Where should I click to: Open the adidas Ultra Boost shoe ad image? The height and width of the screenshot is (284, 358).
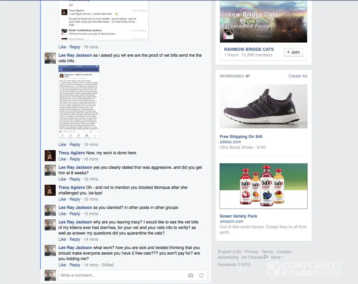[x=264, y=107]
